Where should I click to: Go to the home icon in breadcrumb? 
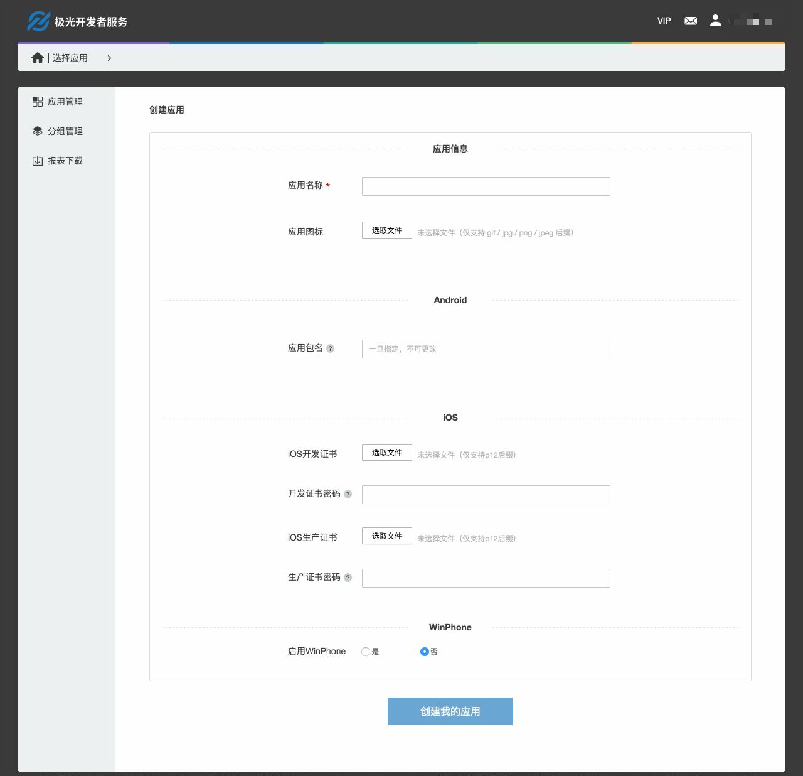[x=38, y=58]
